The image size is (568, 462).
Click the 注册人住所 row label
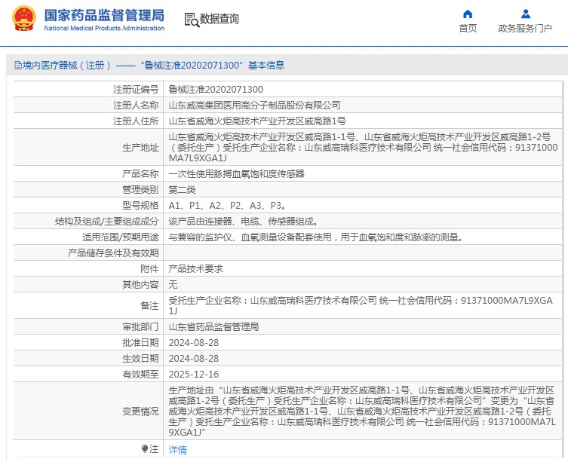136,121
